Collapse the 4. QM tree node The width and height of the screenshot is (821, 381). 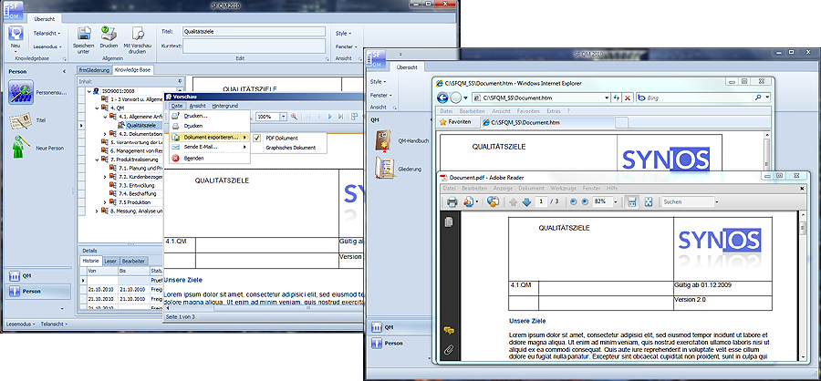click(98, 108)
